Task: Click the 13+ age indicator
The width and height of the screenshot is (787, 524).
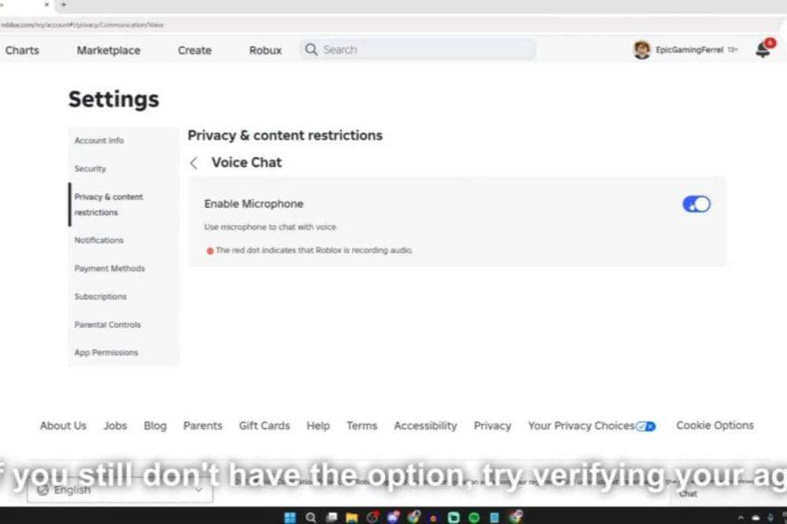Action: tap(730, 50)
